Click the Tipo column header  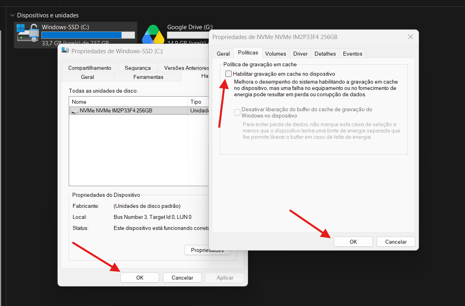tap(199, 102)
